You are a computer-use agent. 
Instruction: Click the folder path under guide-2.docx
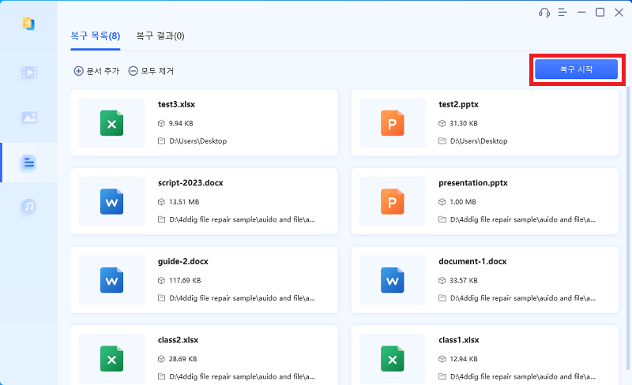click(242, 298)
